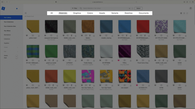195x109 pixels.
Task: Click flag icon under Yarn Dye Fabric_m...
Action: (90, 85)
